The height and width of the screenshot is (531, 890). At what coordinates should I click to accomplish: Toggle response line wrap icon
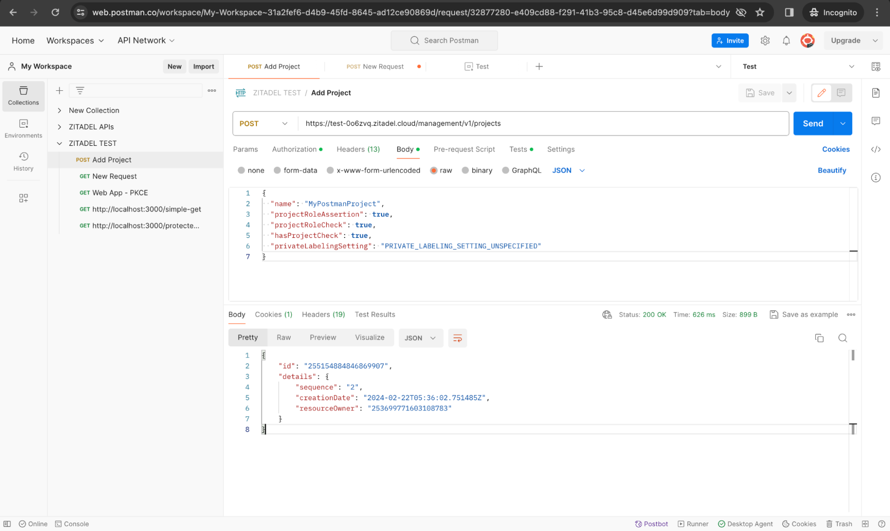click(x=457, y=338)
